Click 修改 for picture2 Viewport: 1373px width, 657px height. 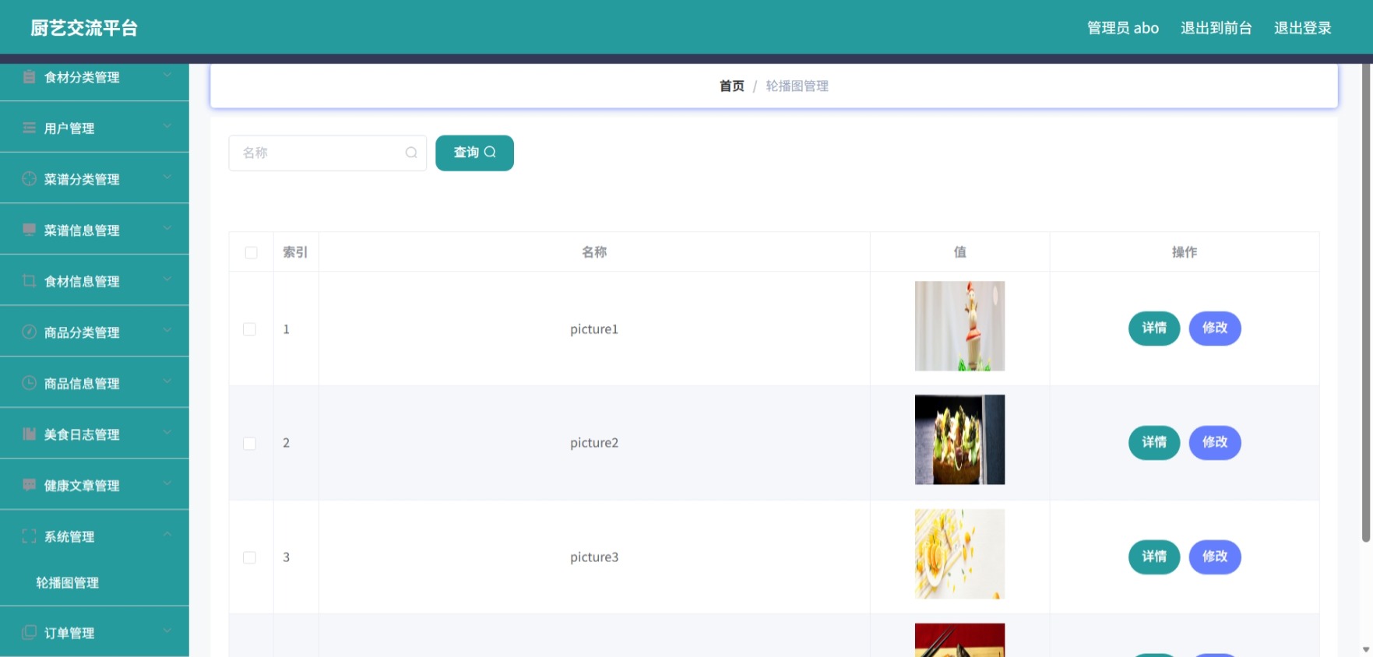click(1215, 442)
